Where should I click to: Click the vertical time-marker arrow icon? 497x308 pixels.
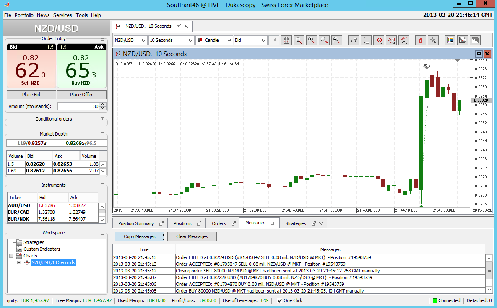tap(366, 40)
